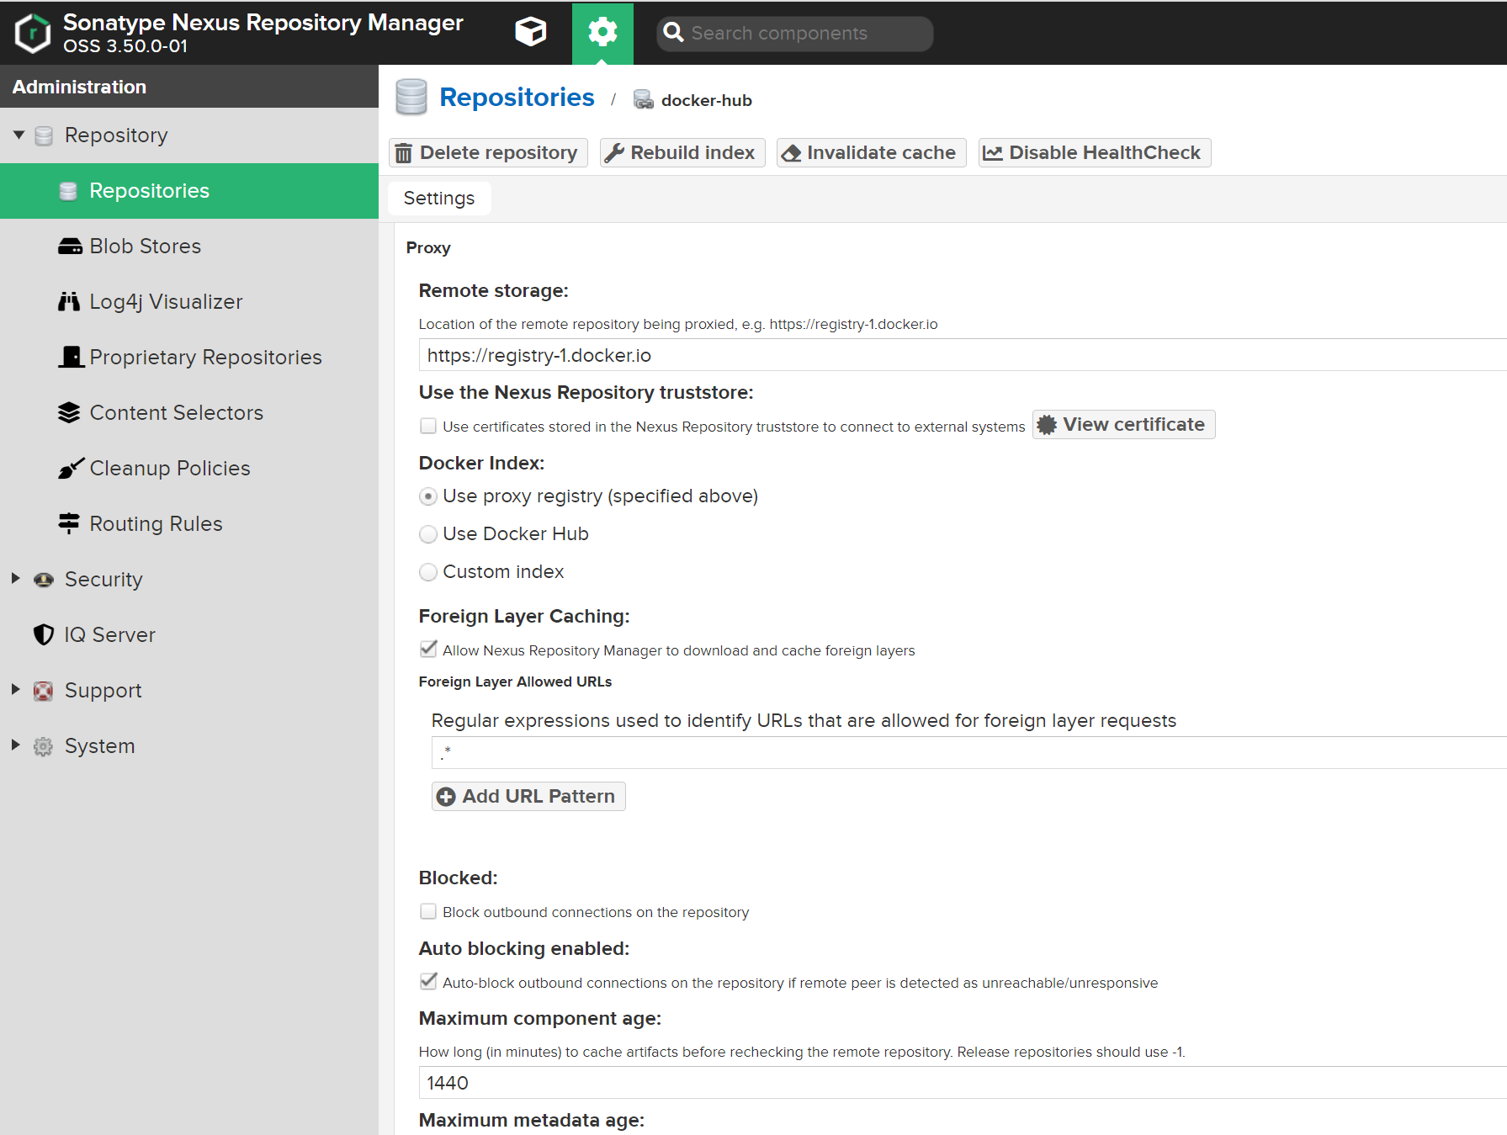Screen dimensions: 1507x1135
Task: Open the Settings tab
Action: coord(439,199)
